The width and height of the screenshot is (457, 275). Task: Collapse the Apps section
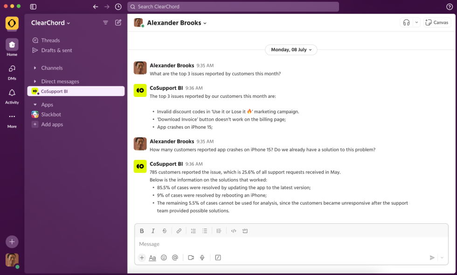click(35, 105)
